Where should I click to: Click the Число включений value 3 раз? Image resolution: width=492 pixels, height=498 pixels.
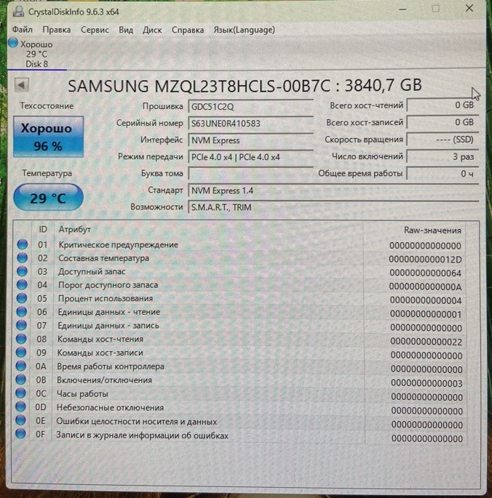(x=443, y=156)
